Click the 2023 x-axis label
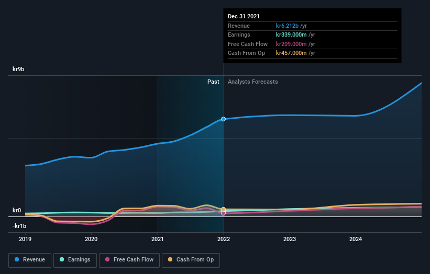The image size is (430, 274). click(290, 239)
